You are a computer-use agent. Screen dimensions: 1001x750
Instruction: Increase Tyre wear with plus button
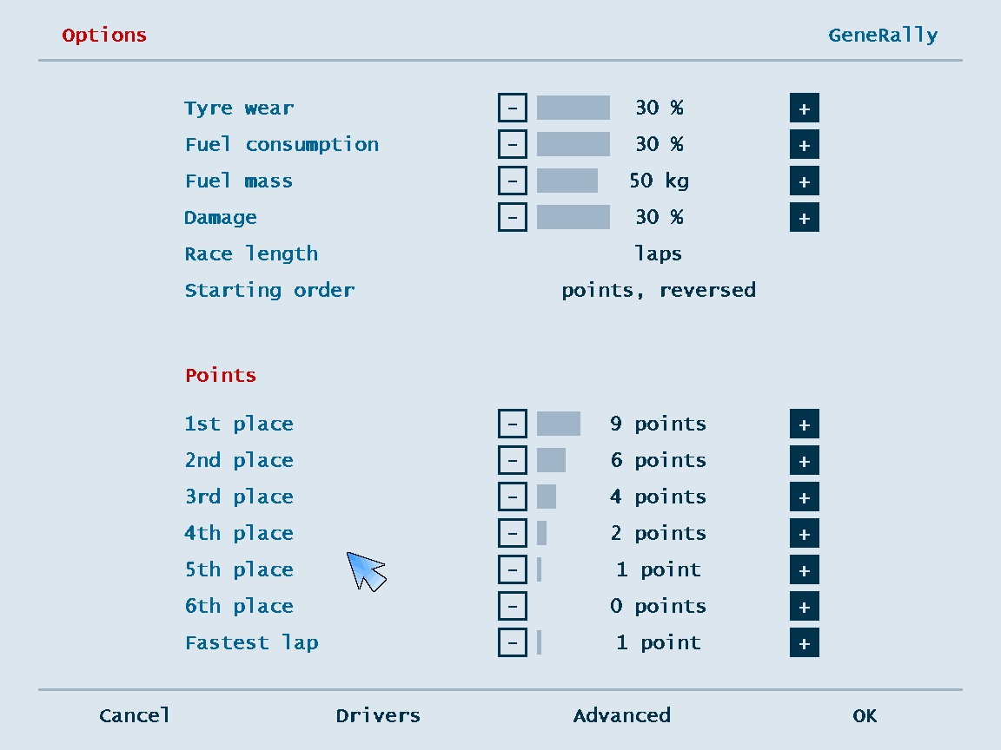click(804, 108)
